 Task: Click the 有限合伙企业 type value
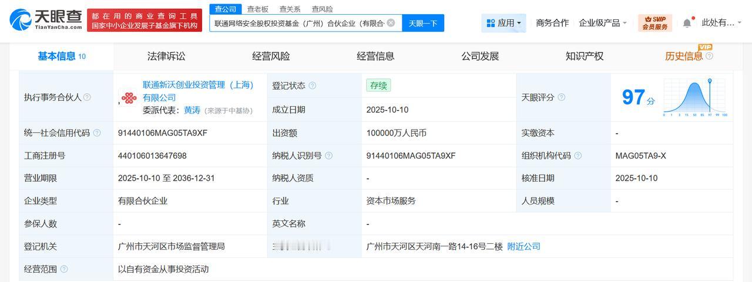coord(143,201)
